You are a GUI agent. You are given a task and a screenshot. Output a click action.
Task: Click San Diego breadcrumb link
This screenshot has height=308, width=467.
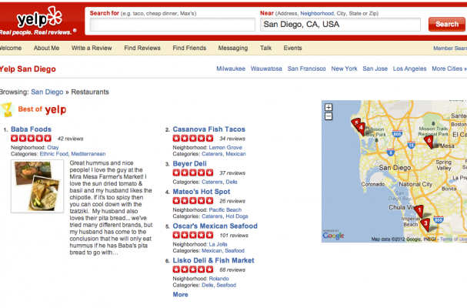click(47, 92)
